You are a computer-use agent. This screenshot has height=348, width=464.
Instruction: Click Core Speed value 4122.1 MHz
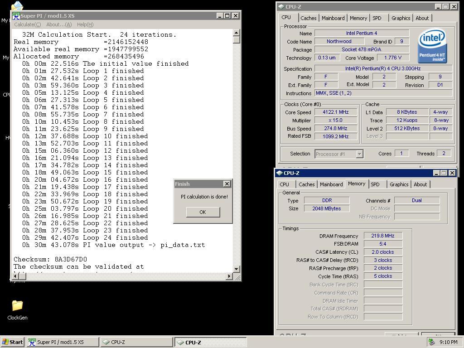pyautogui.click(x=336, y=112)
